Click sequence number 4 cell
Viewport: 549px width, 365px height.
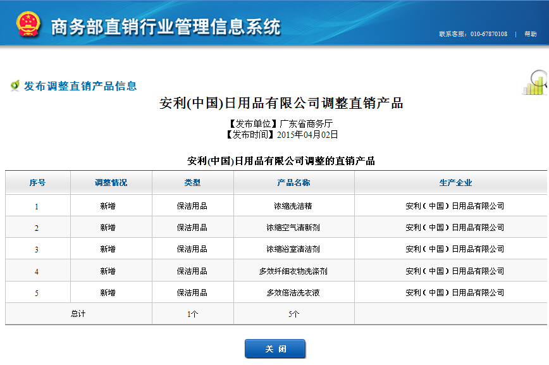(37, 271)
